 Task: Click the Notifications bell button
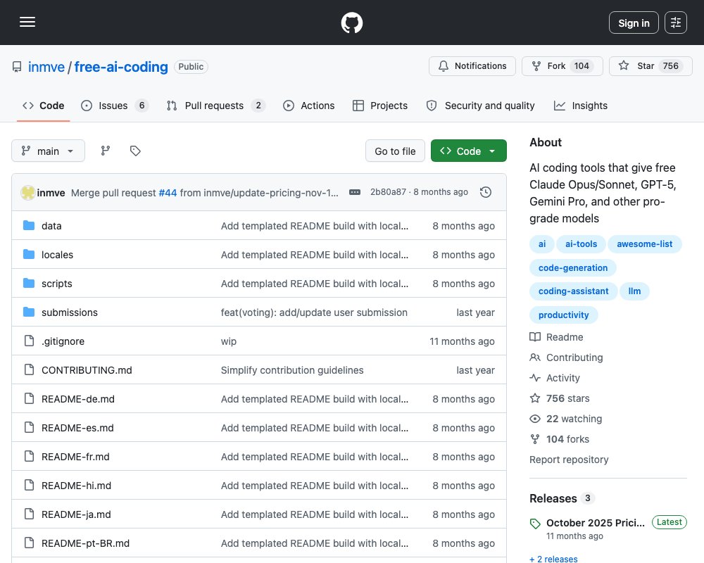click(472, 66)
